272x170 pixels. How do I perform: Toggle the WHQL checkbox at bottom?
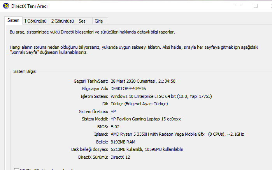click(16, 169)
